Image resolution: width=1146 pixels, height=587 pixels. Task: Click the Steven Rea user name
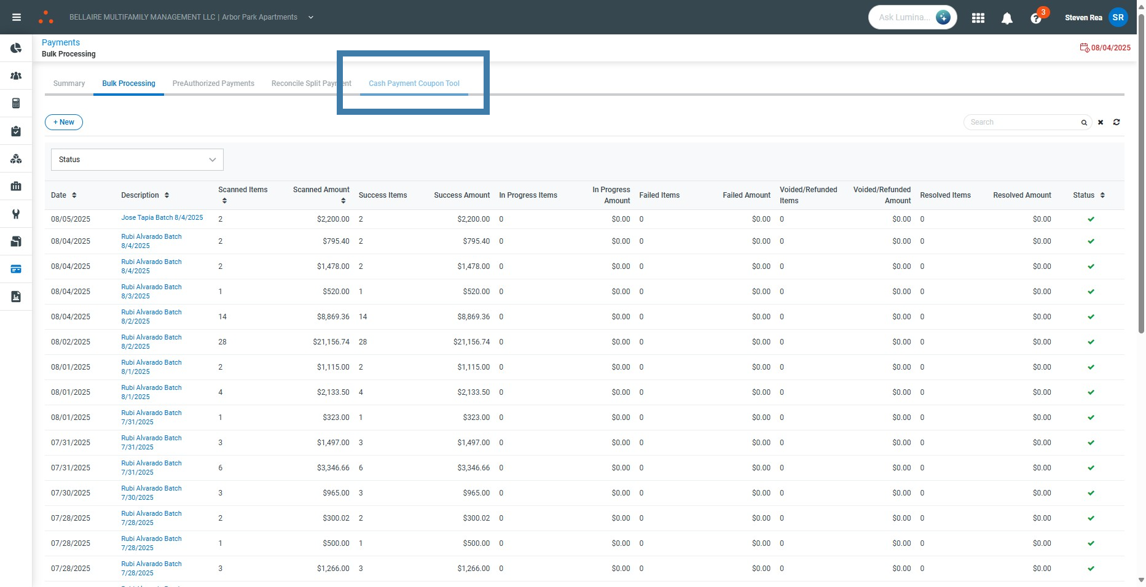1083,18
